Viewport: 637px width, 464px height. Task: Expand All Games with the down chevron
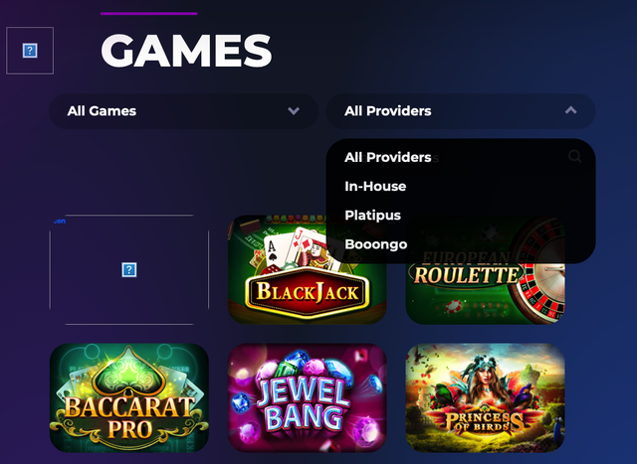pyautogui.click(x=294, y=110)
